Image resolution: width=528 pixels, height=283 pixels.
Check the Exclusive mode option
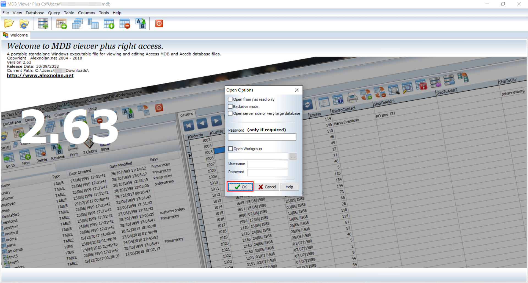click(230, 106)
